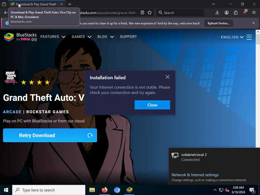Click the GTA Vice City game thumbnail
Image resolution: width=260 pixels, height=195 pixels.
(x=11, y=77)
